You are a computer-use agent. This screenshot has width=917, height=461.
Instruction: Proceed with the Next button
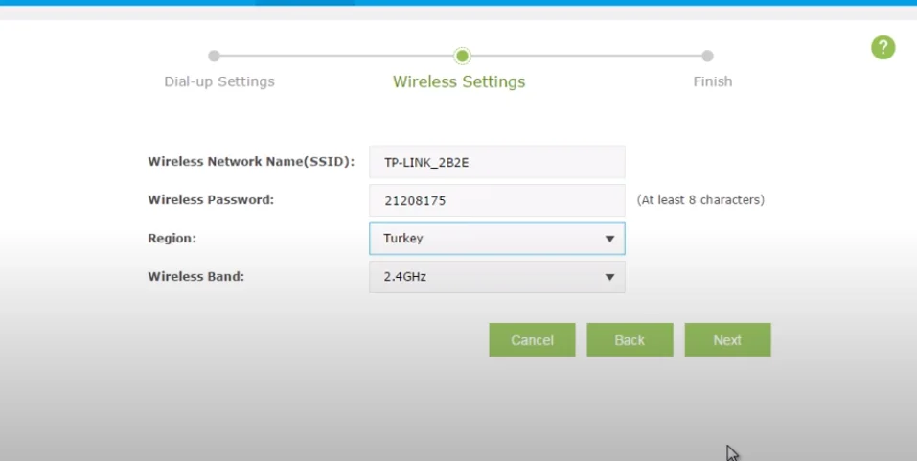(727, 340)
